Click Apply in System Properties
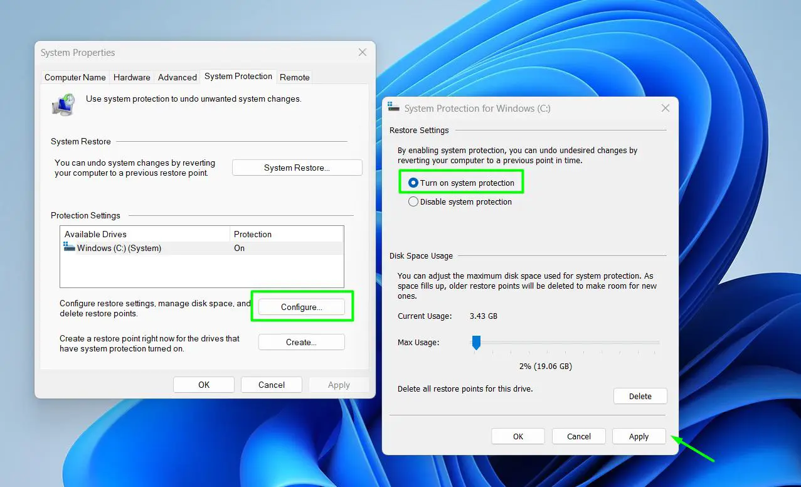 pyautogui.click(x=339, y=384)
